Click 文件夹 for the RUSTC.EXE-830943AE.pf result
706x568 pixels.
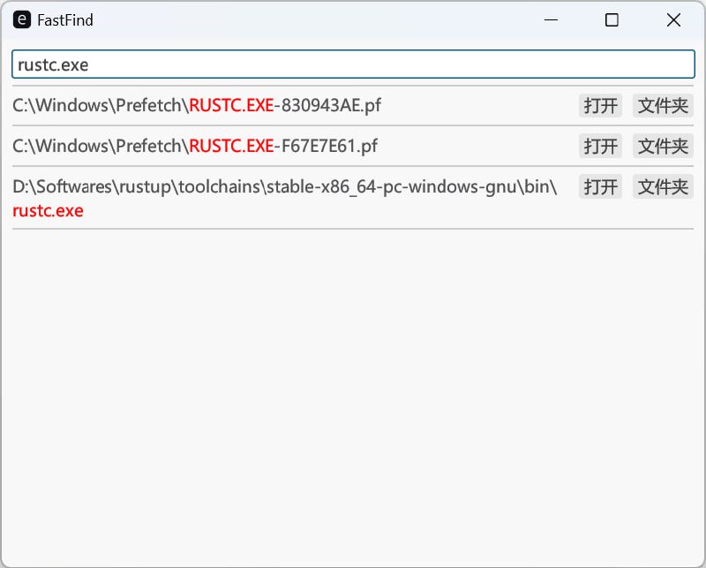point(663,106)
